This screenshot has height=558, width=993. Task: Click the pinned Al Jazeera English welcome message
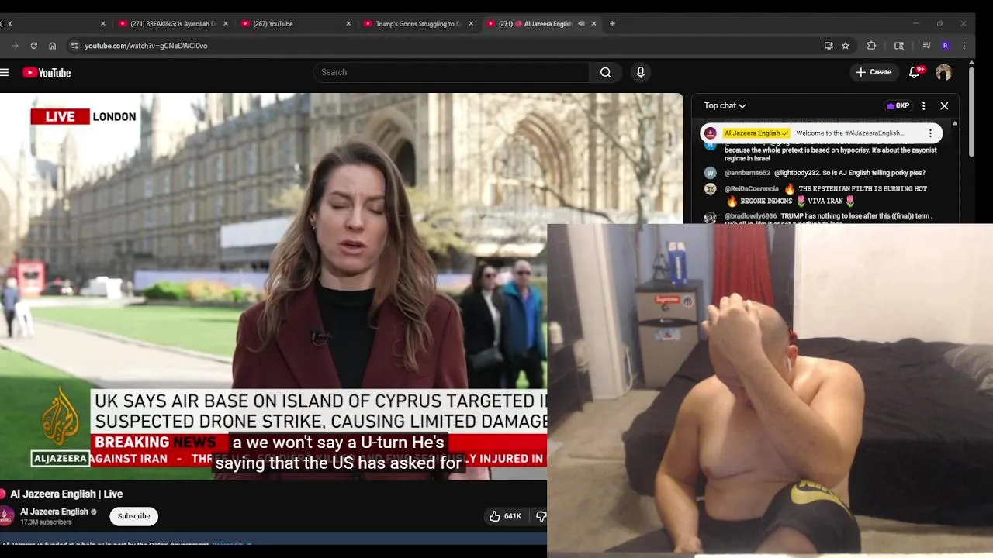click(821, 133)
